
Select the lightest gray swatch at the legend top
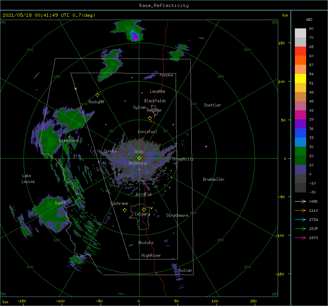[300, 33]
